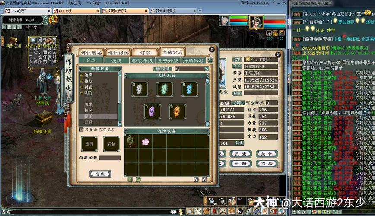Open the 套装升级 sub-tab
Viewport: 375px width, 216px height.
tap(141, 60)
